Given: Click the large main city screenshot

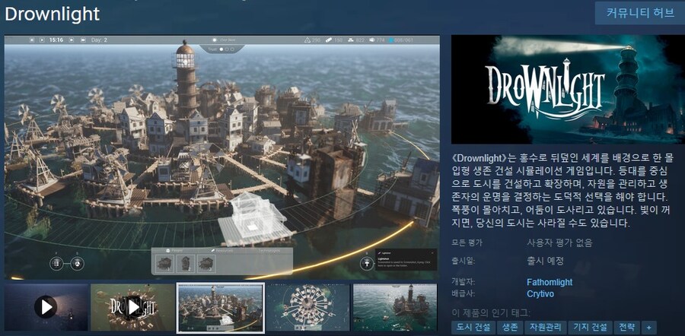Looking at the screenshot, I should pos(221,152).
